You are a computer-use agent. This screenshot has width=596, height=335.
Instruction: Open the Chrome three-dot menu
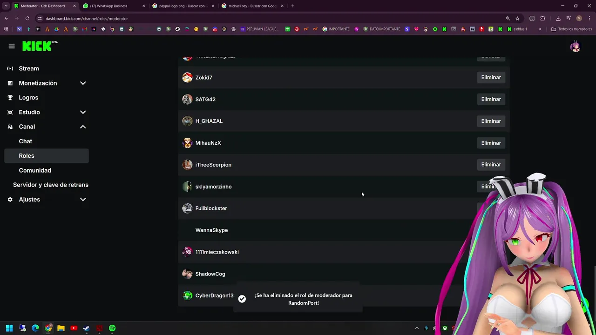[x=589, y=19]
